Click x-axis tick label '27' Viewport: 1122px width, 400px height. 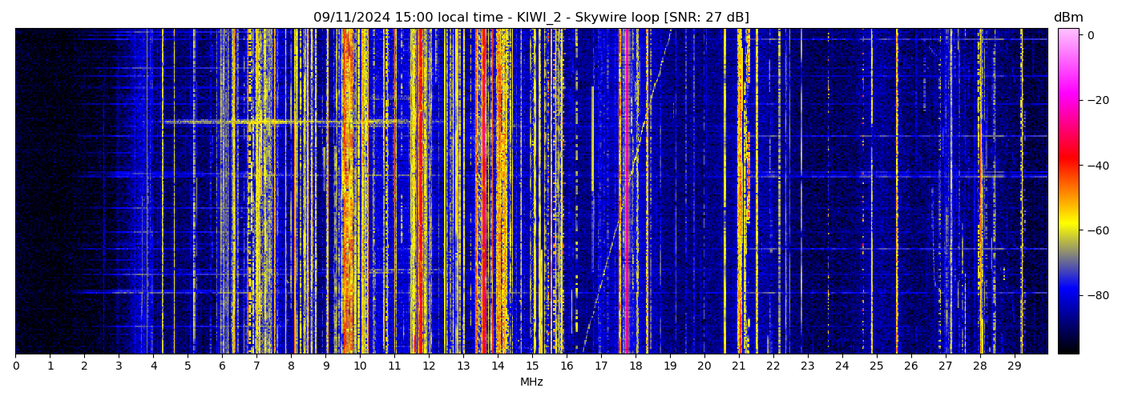tap(946, 366)
